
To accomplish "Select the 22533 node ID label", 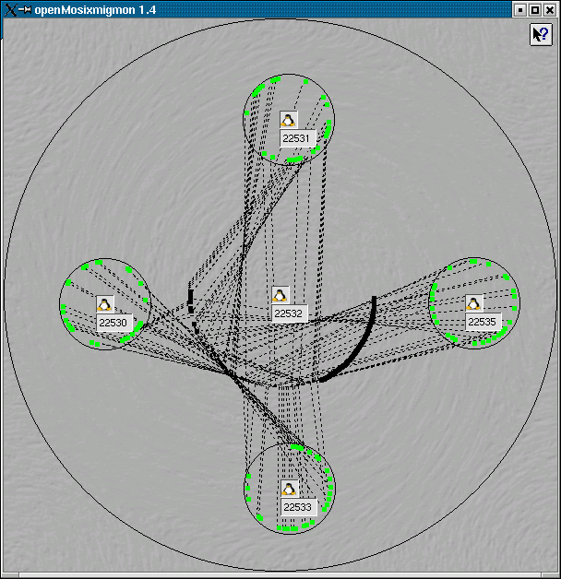I will coord(298,507).
